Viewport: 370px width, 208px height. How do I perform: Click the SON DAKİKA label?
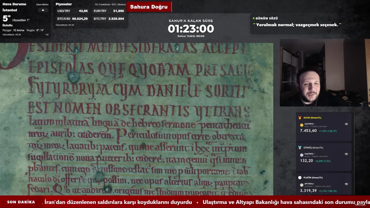coord(21,202)
